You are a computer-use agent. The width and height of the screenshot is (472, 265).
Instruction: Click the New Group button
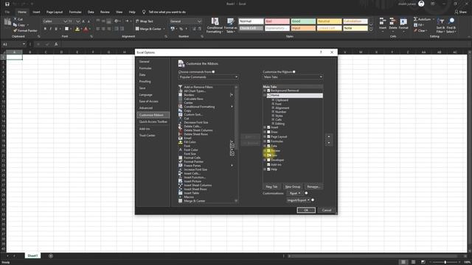click(x=293, y=186)
